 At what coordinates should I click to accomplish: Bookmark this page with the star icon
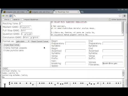pos(120,16)
